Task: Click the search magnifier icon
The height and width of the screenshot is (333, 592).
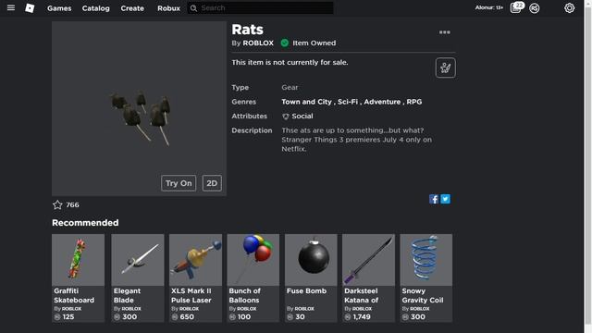Action: click(193, 8)
